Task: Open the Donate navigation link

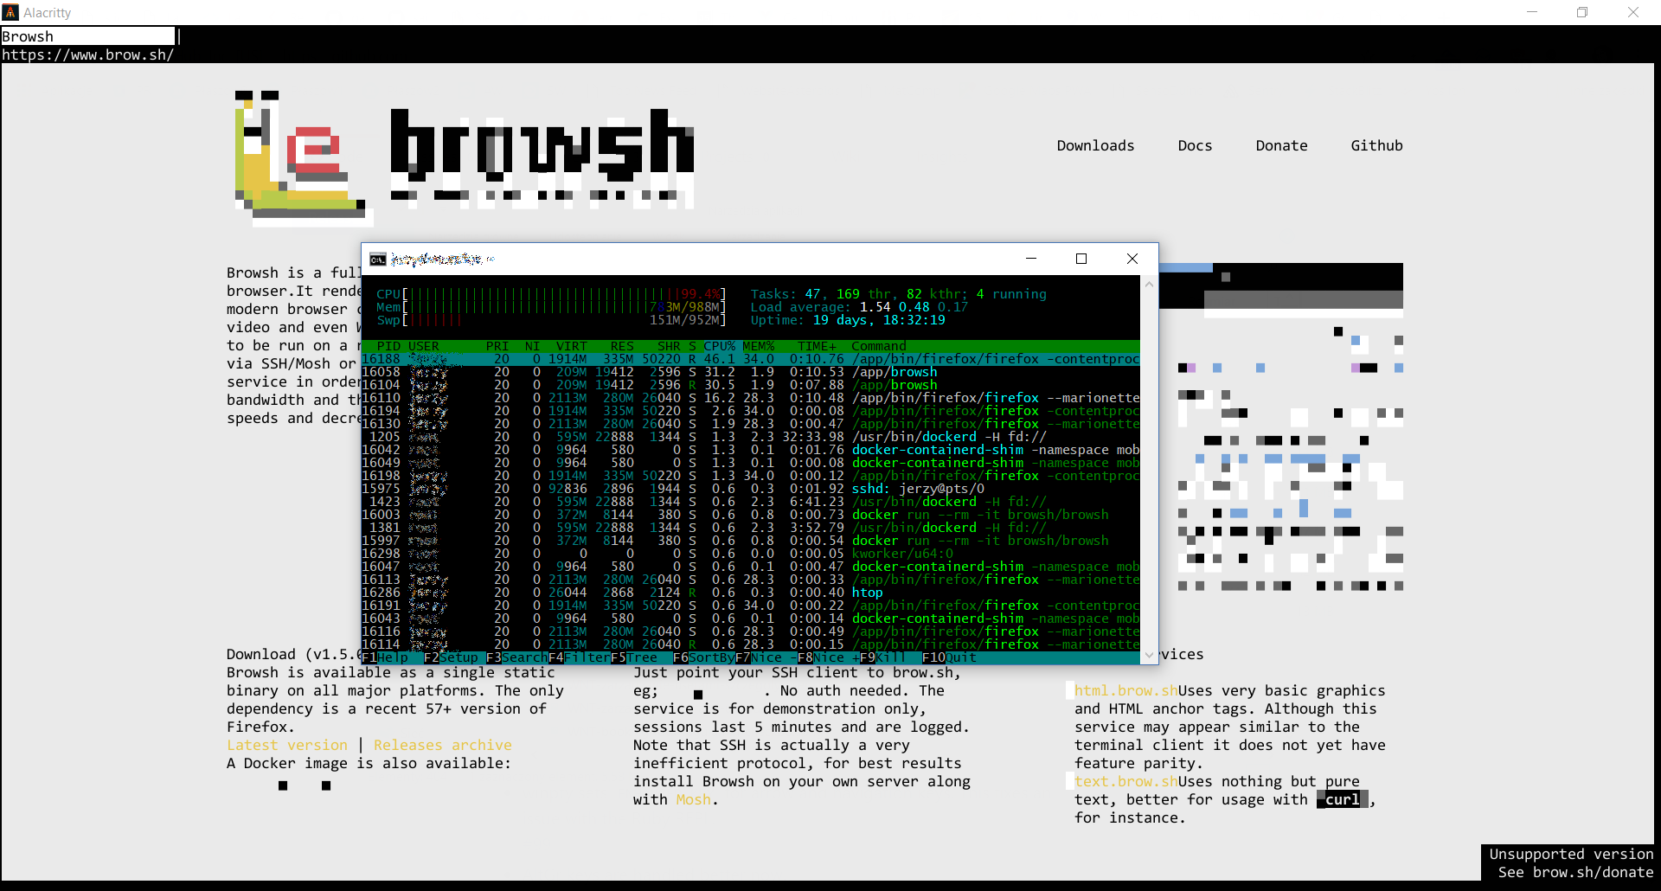Action: 1281,145
